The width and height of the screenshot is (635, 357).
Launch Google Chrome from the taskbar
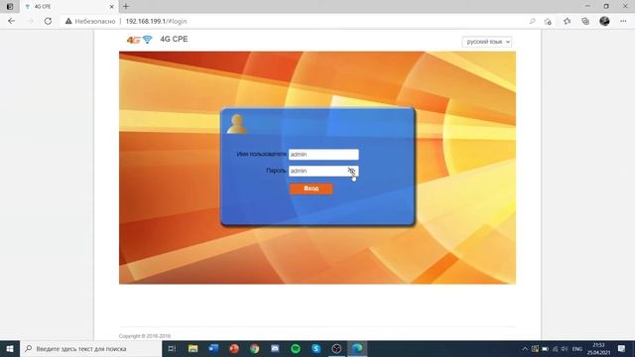click(254, 348)
